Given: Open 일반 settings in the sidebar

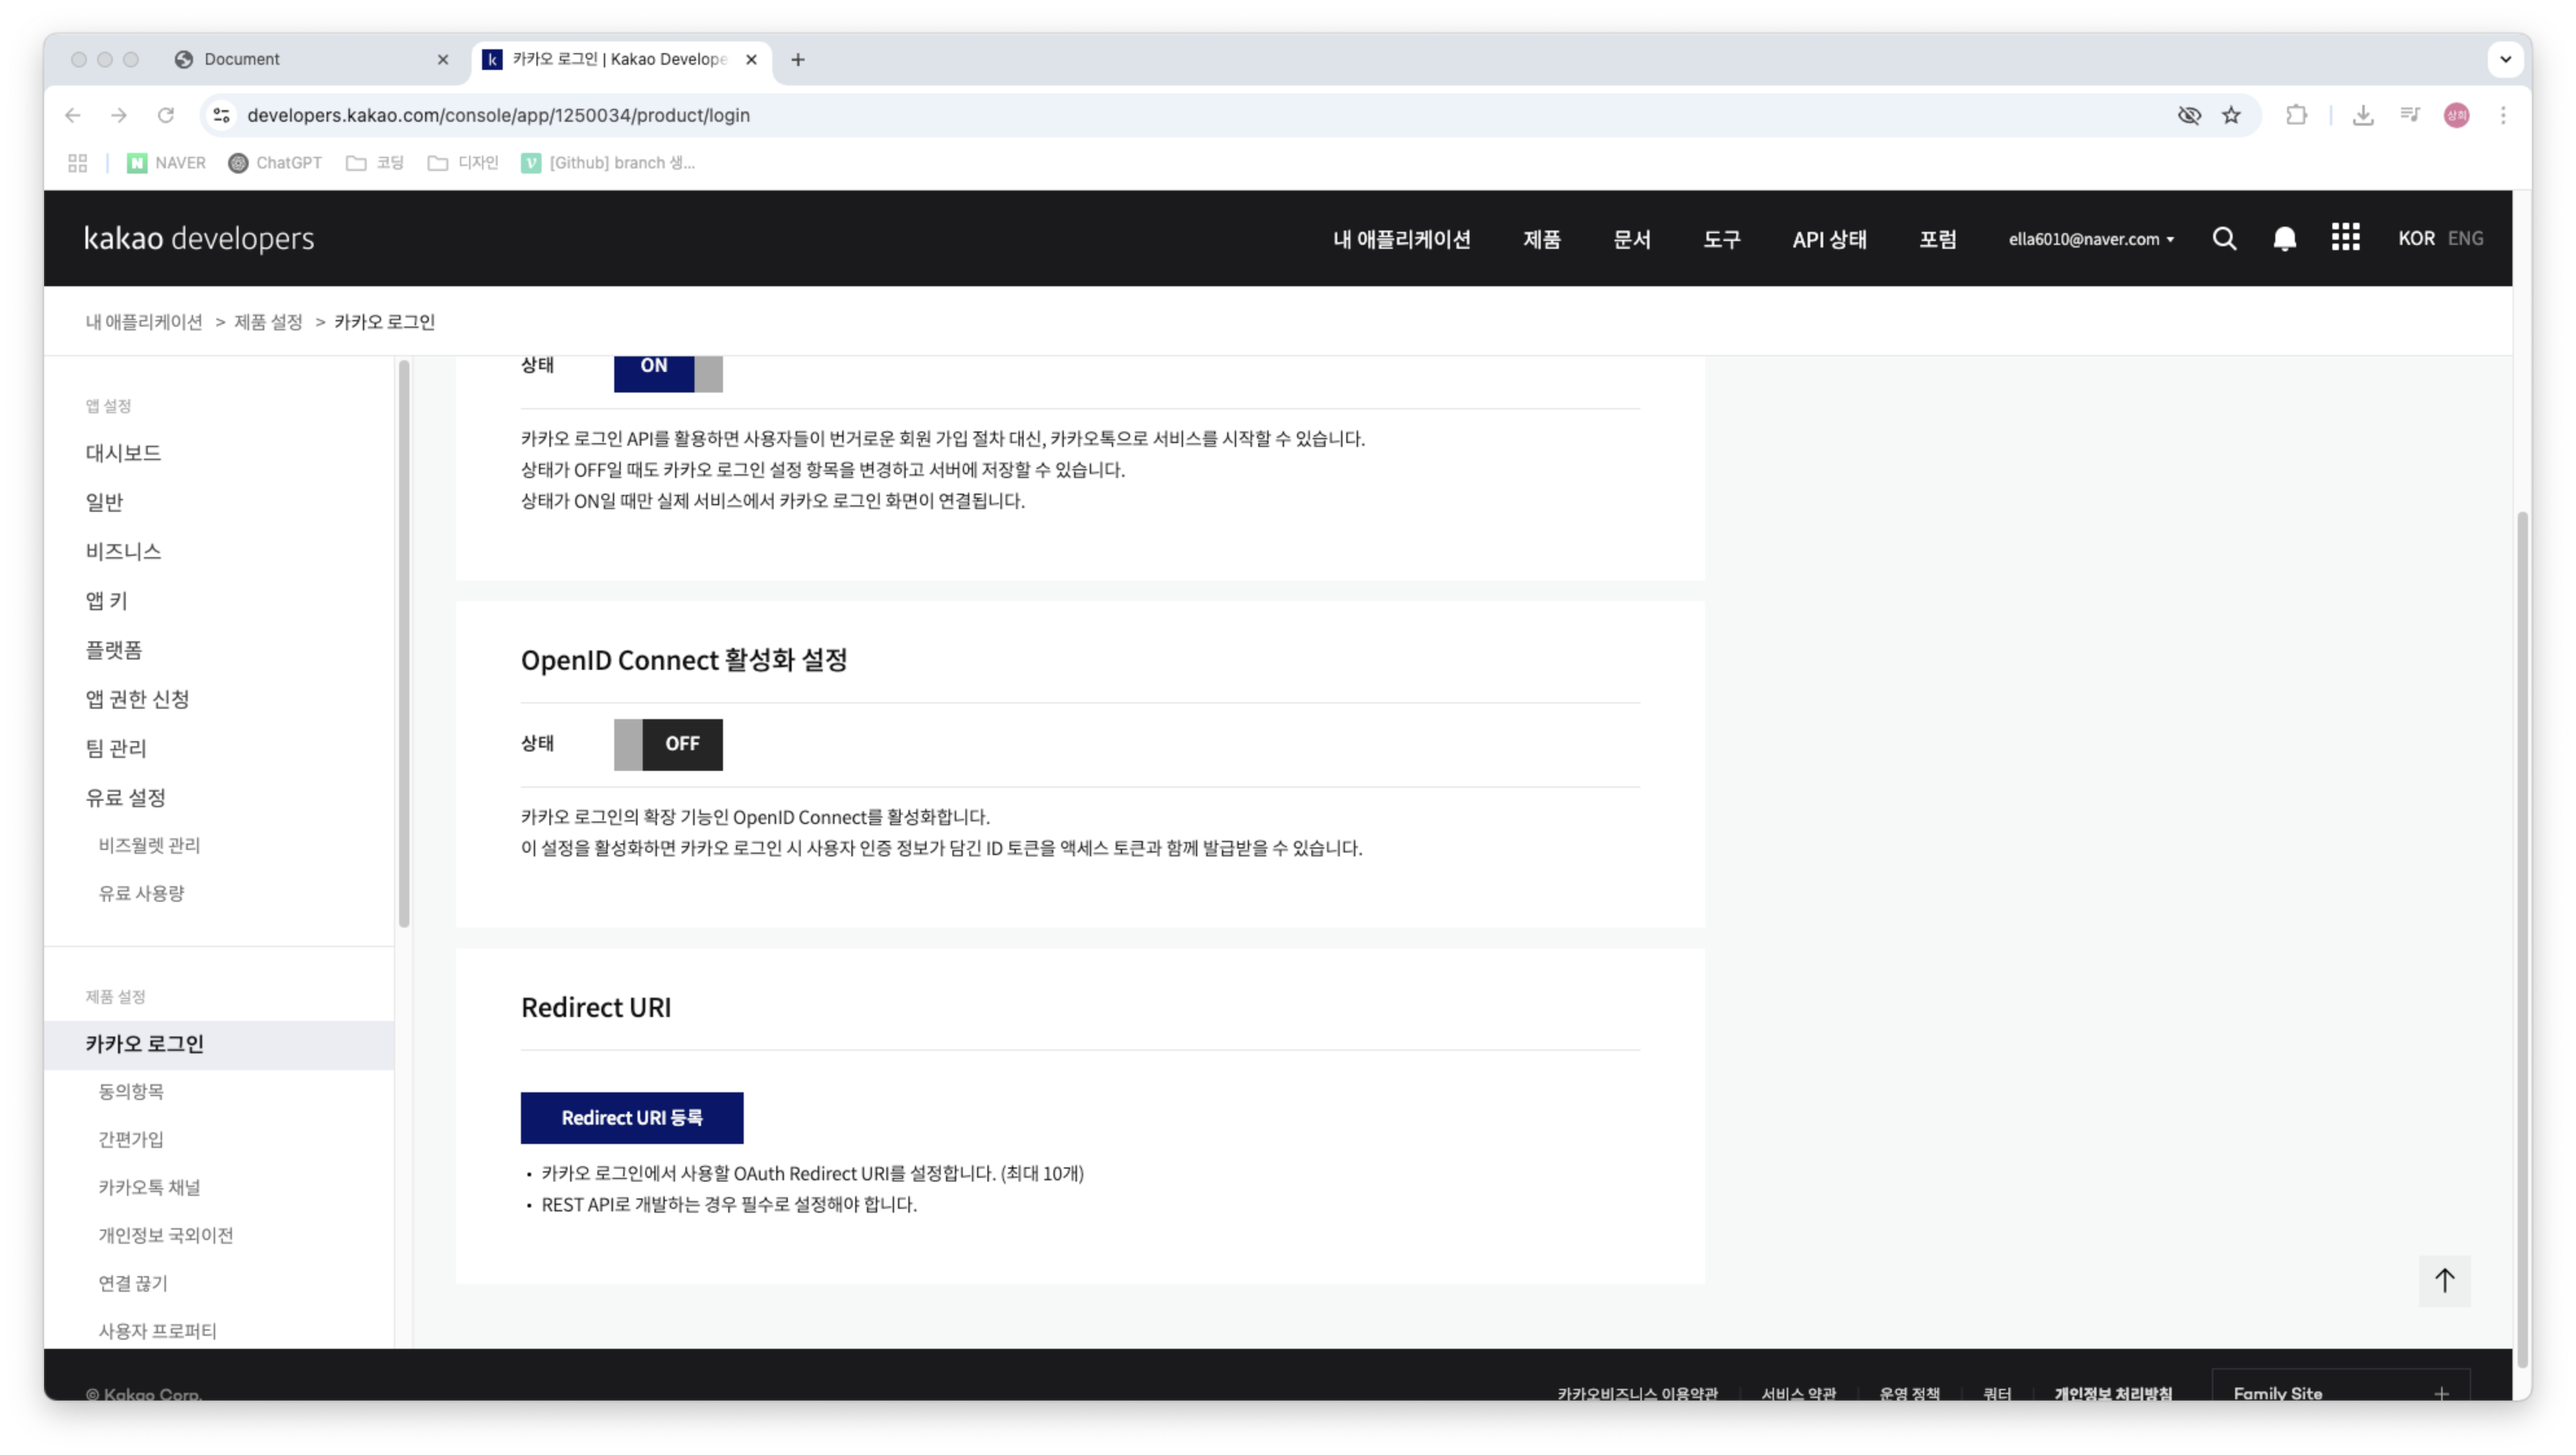Looking at the screenshot, I should pyautogui.click(x=104, y=502).
